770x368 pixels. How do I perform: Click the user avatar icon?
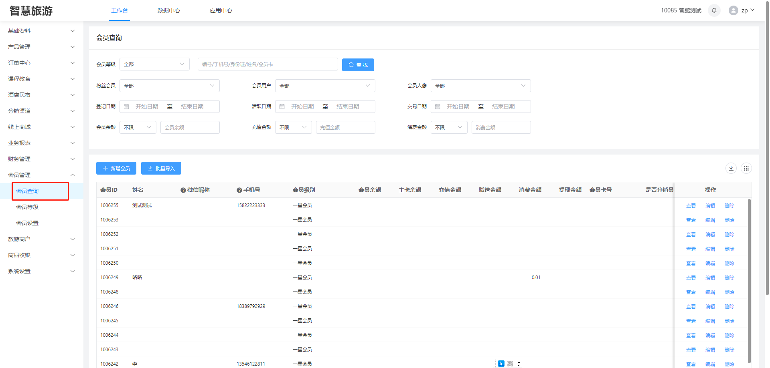(x=733, y=10)
